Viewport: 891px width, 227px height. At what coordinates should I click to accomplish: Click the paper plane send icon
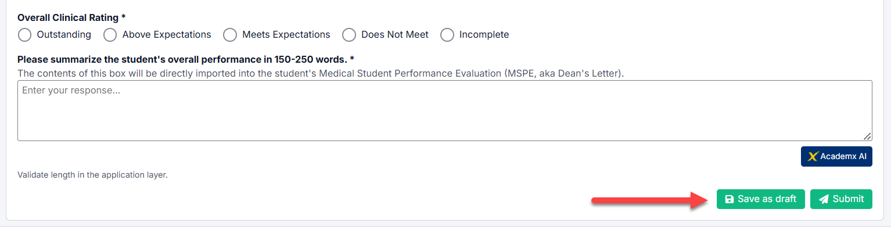[x=824, y=199]
